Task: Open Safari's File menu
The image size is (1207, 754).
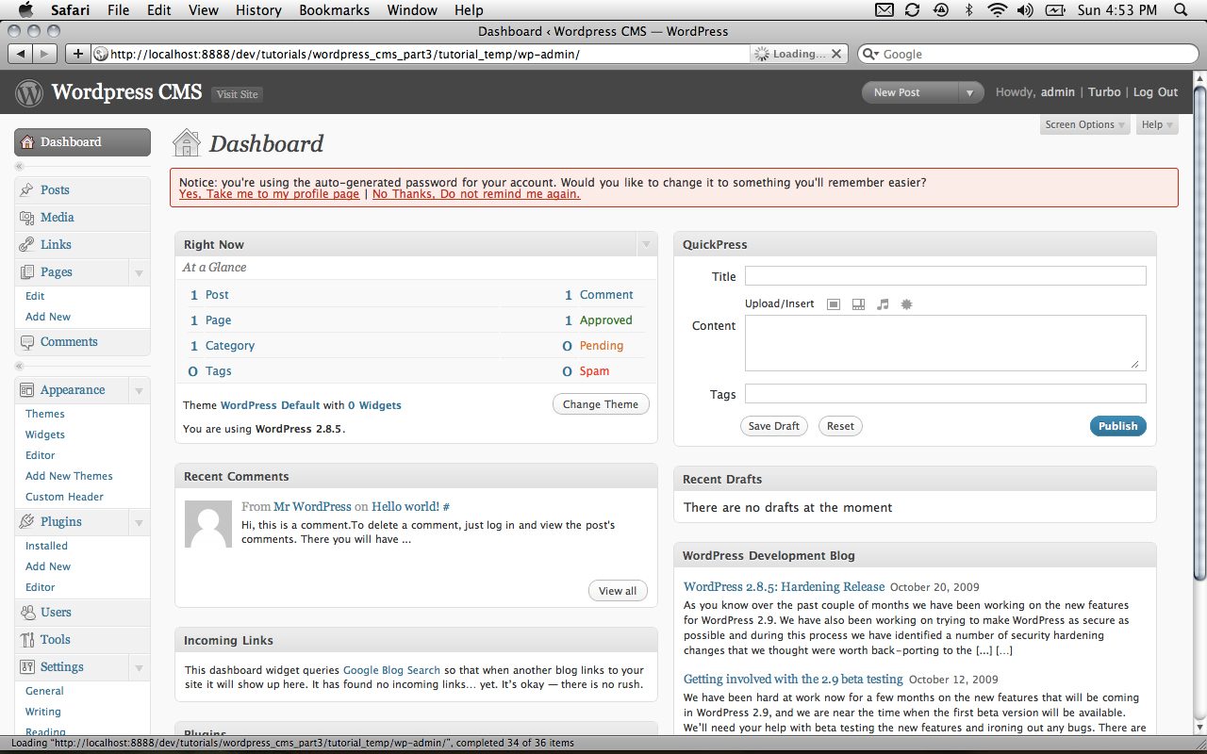Action: point(119,10)
